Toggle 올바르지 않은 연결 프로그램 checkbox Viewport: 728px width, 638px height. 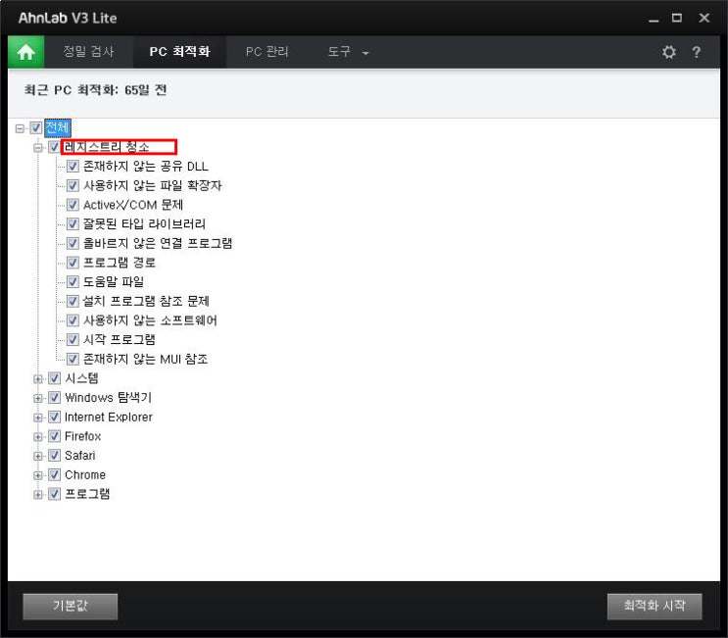pyautogui.click(x=73, y=243)
